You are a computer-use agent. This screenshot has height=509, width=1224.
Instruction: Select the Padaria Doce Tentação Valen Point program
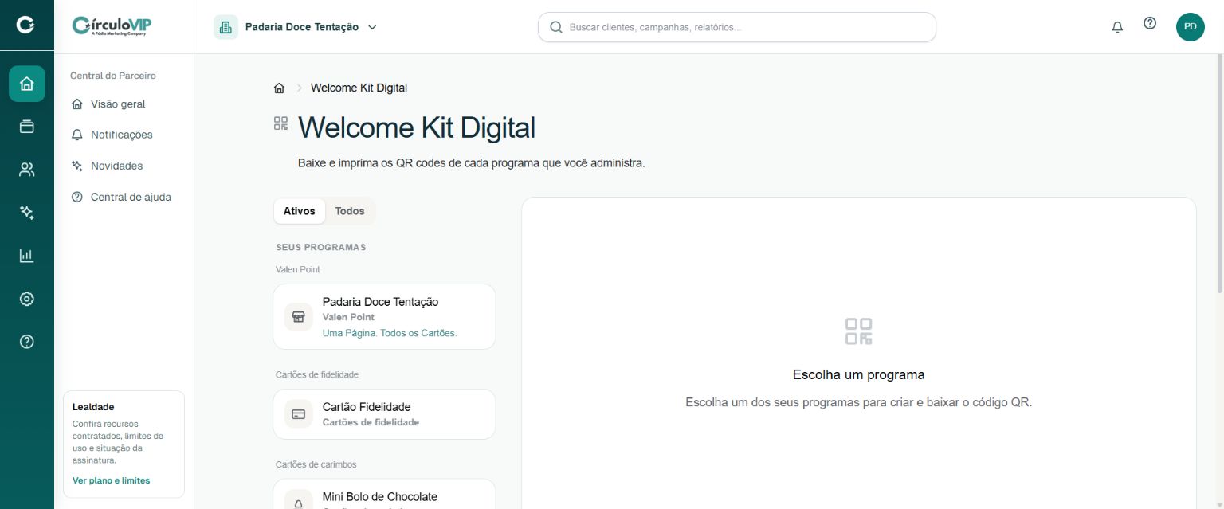(384, 317)
